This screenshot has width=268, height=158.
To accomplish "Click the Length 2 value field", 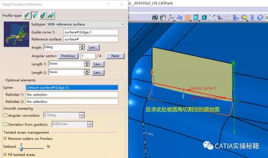I will click(66, 72).
